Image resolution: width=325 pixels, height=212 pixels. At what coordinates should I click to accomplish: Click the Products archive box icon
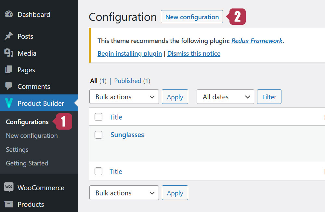click(x=9, y=204)
